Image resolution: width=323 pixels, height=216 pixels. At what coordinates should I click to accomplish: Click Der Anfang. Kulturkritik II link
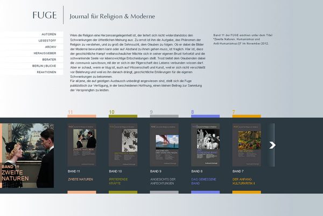(244, 182)
